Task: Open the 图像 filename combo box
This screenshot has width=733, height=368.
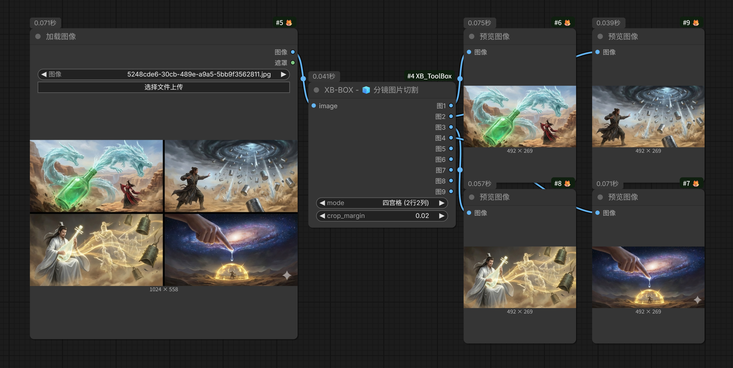Action: click(x=164, y=74)
